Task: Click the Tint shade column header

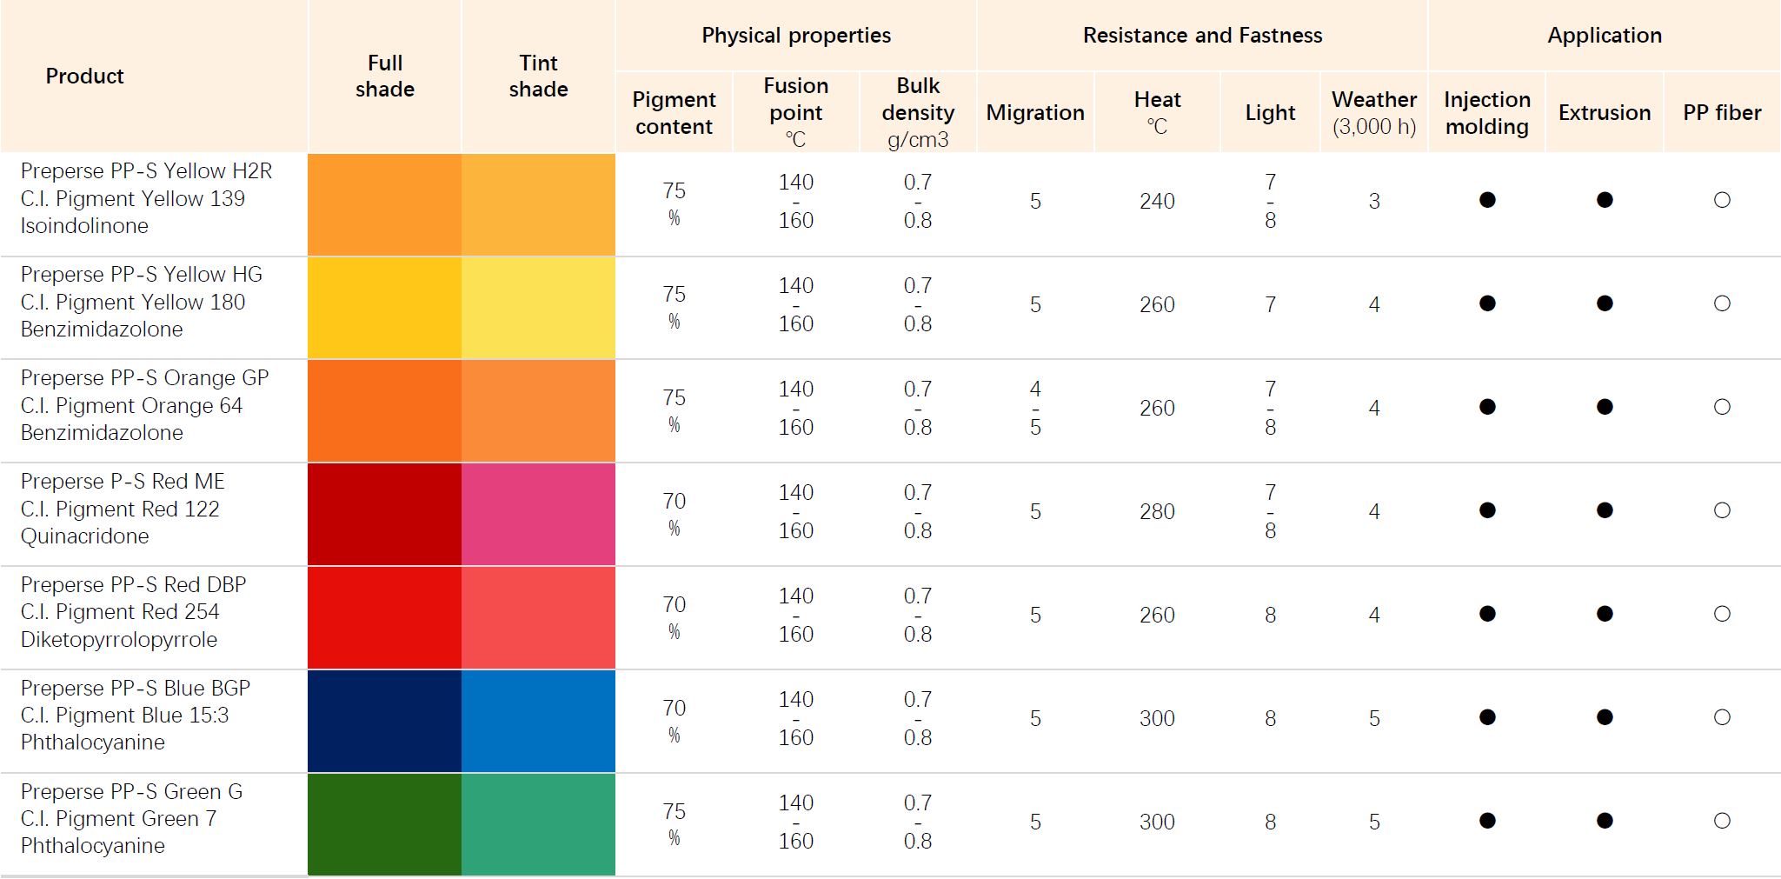Action: click(x=538, y=76)
